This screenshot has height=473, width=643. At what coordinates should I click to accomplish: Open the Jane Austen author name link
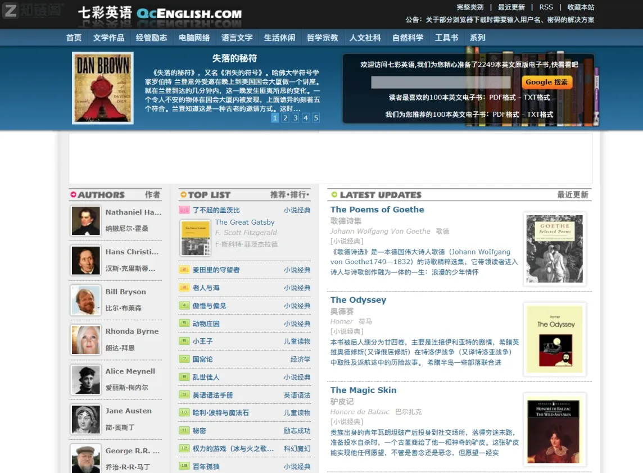coord(128,411)
